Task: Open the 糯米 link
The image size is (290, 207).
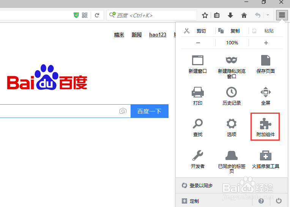Action: point(119,35)
